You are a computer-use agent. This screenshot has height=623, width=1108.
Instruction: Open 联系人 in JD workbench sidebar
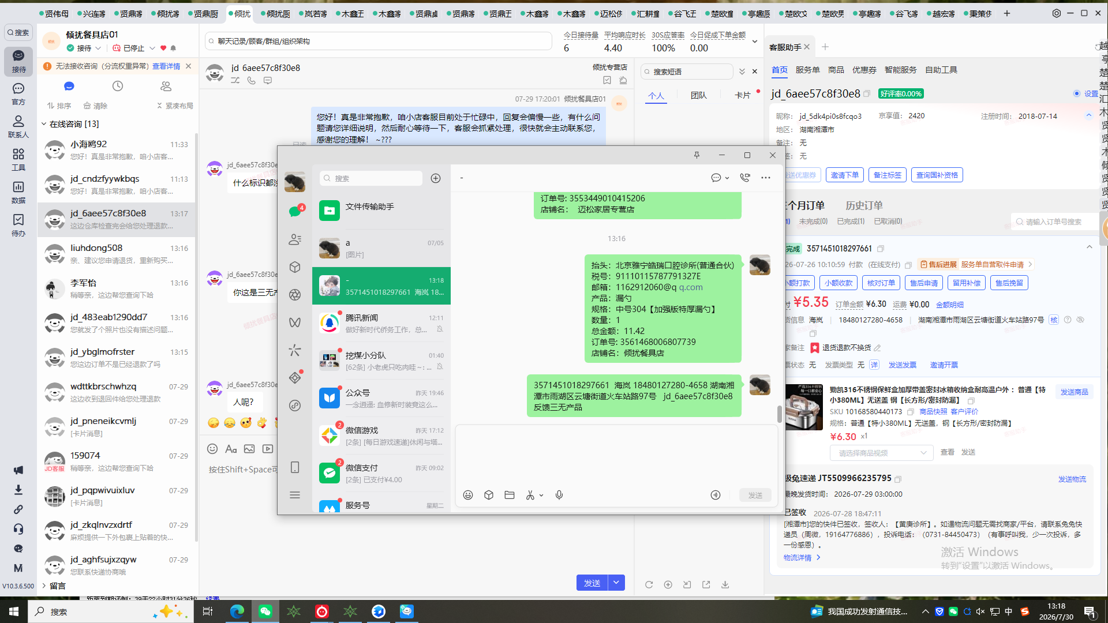18,126
